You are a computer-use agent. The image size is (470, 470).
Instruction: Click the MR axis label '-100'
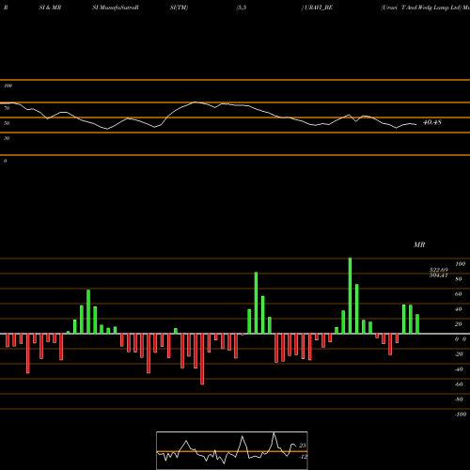(461, 415)
